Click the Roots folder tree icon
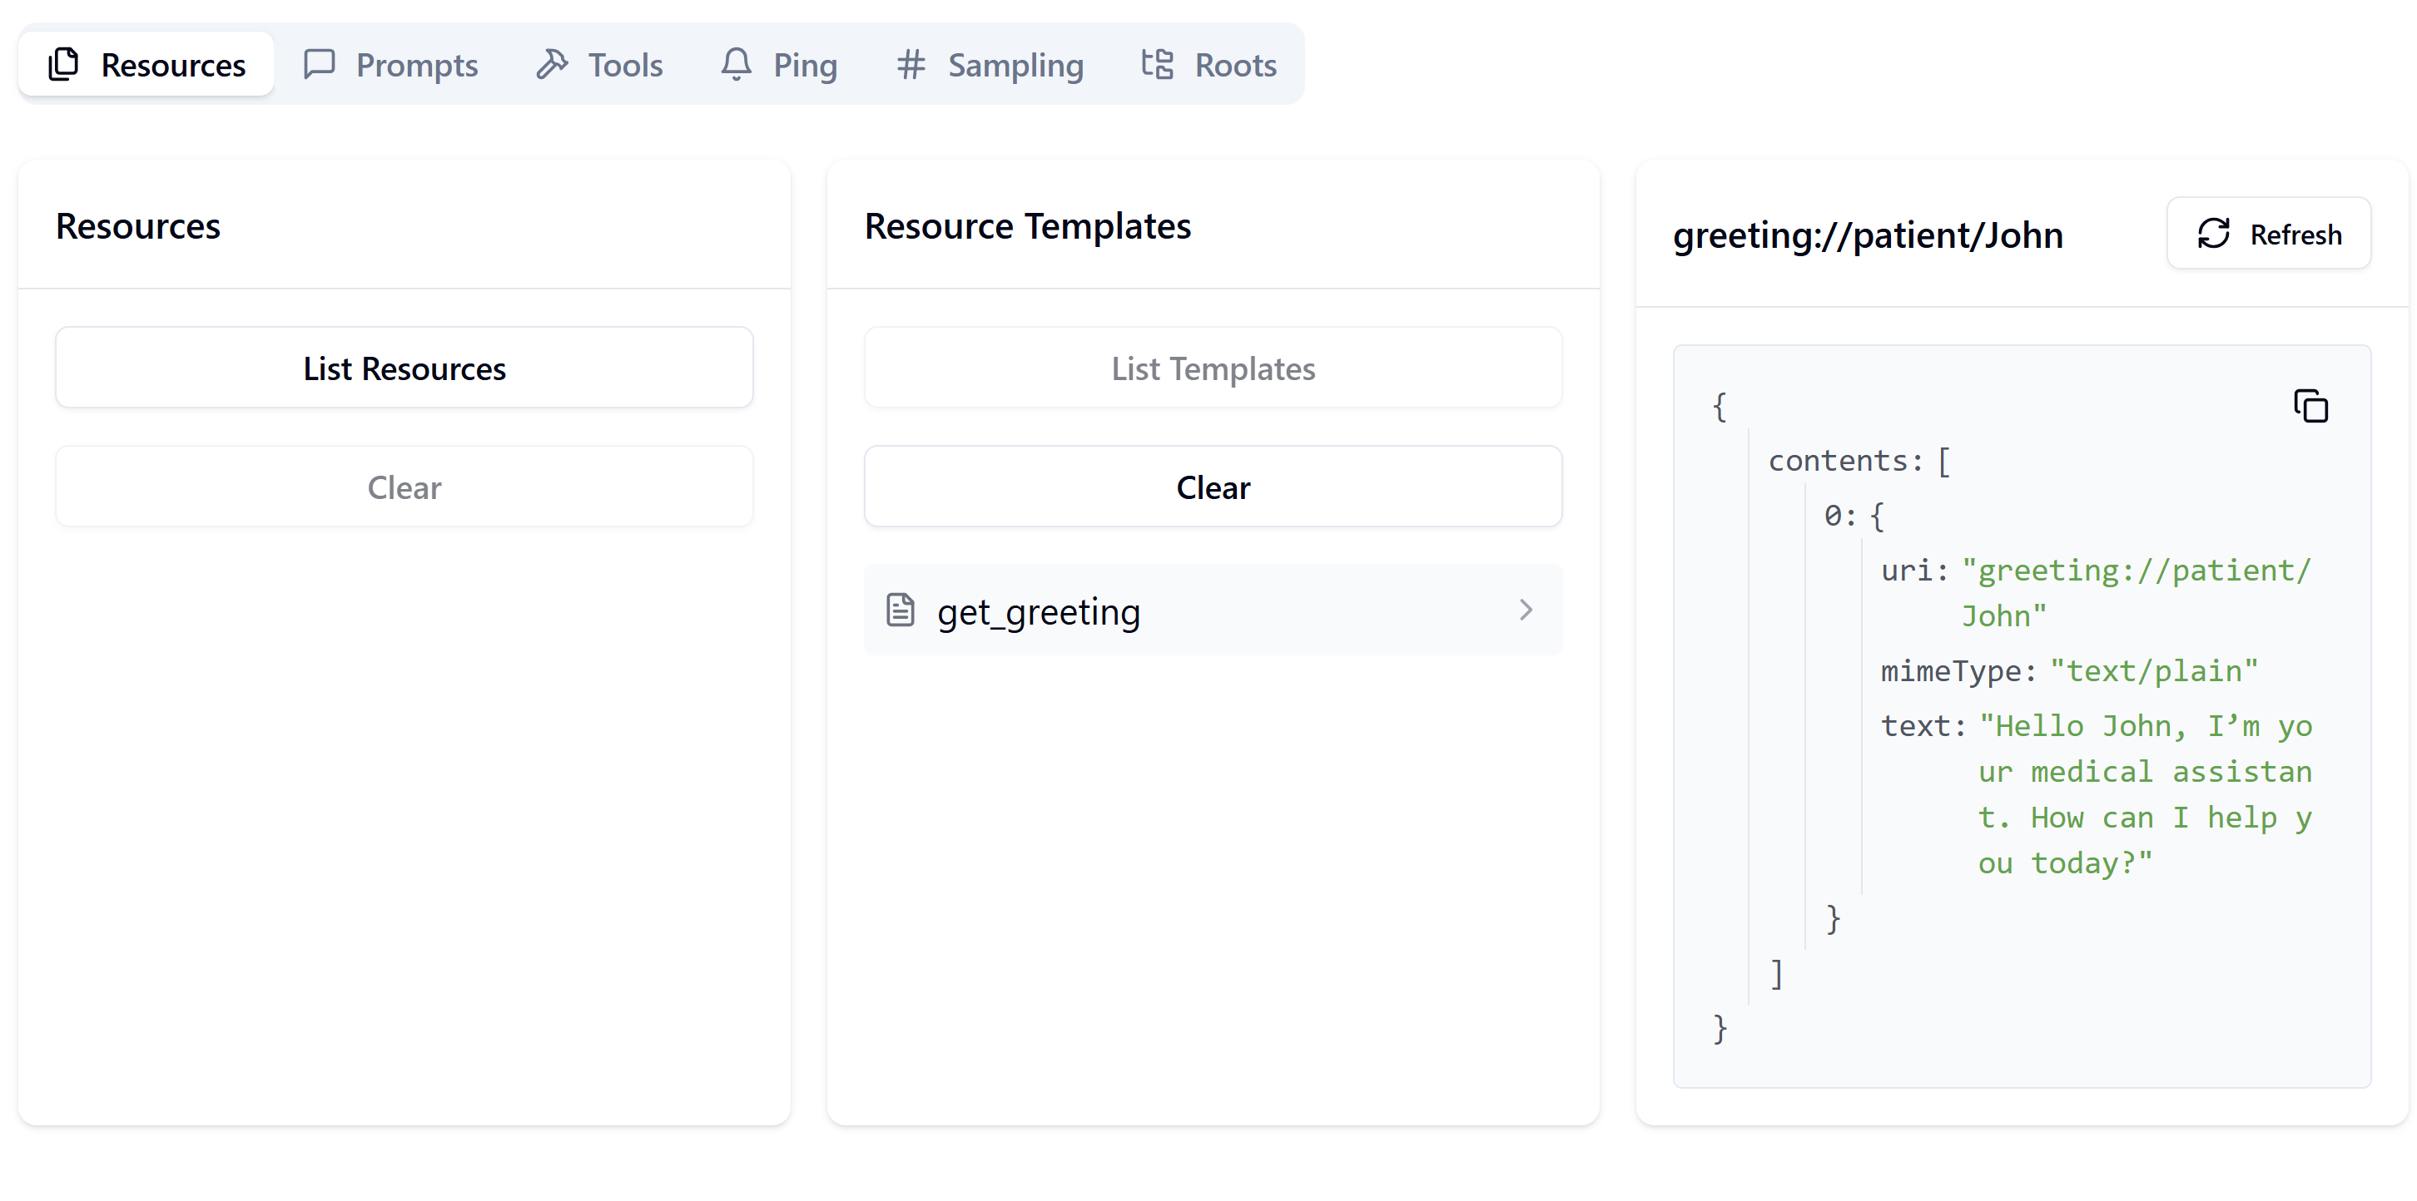The image size is (2417, 1201). tap(1157, 65)
